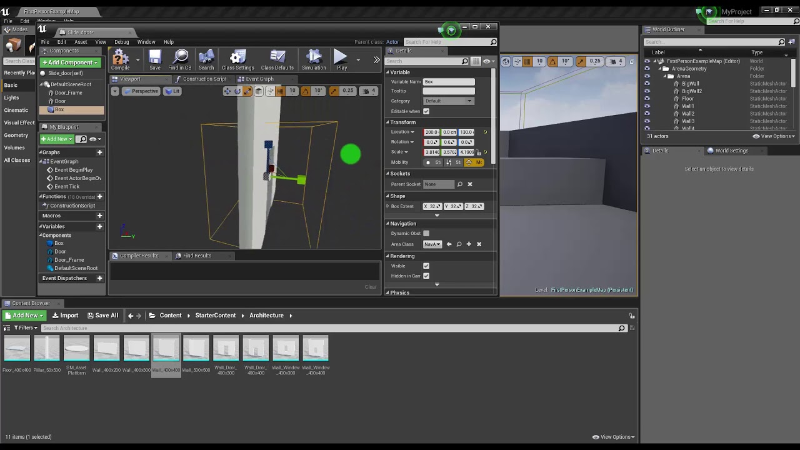Select the translate gizmo tool in the viewport
The image size is (800, 450).
point(227,91)
